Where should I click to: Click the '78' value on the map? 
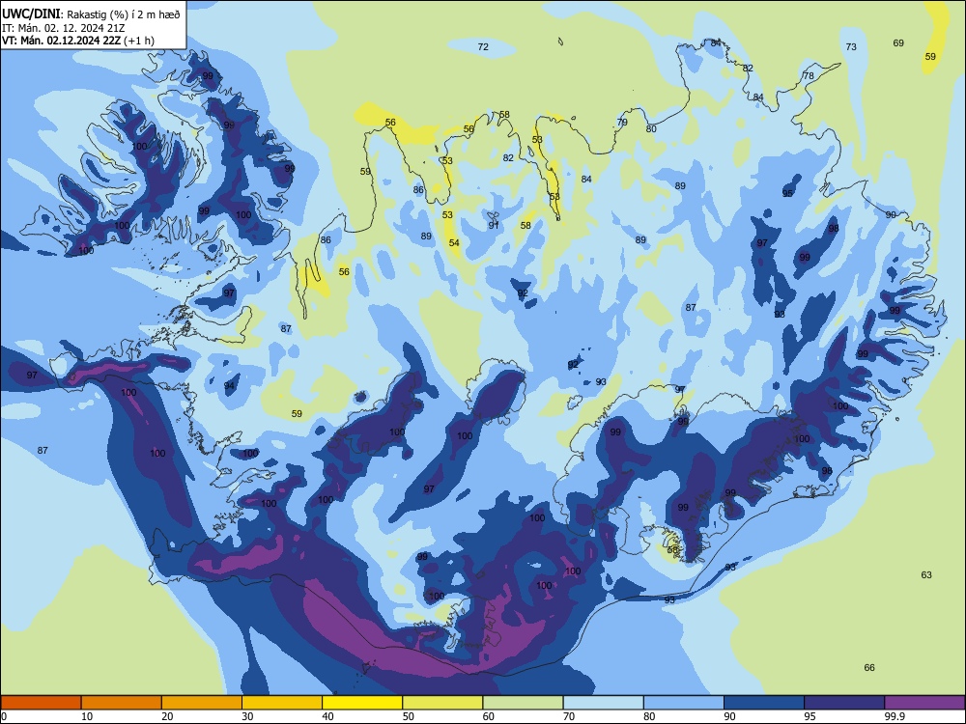[809, 75]
